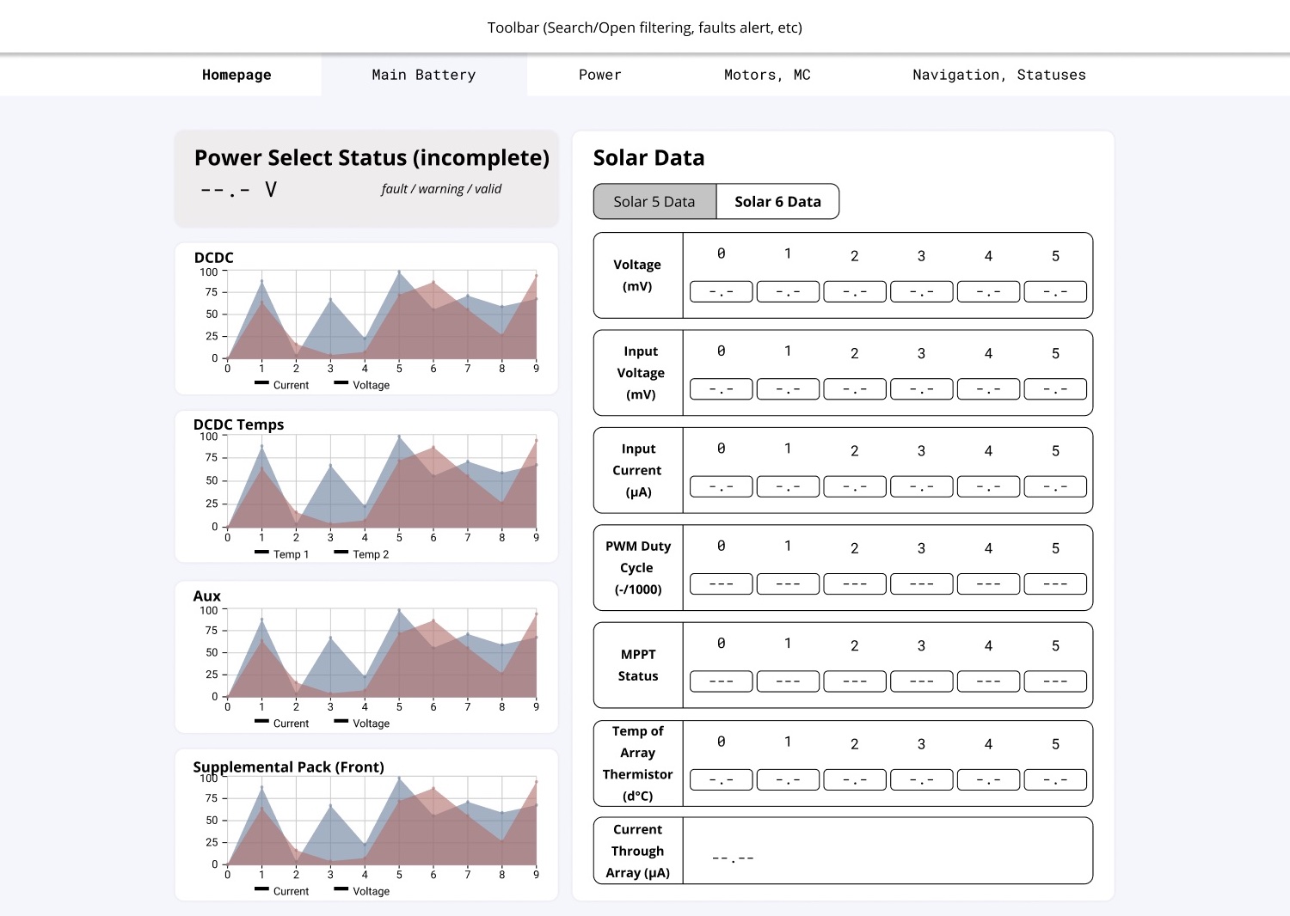
Task: Select Input Current value field for channel 5
Action: point(1055,487)
